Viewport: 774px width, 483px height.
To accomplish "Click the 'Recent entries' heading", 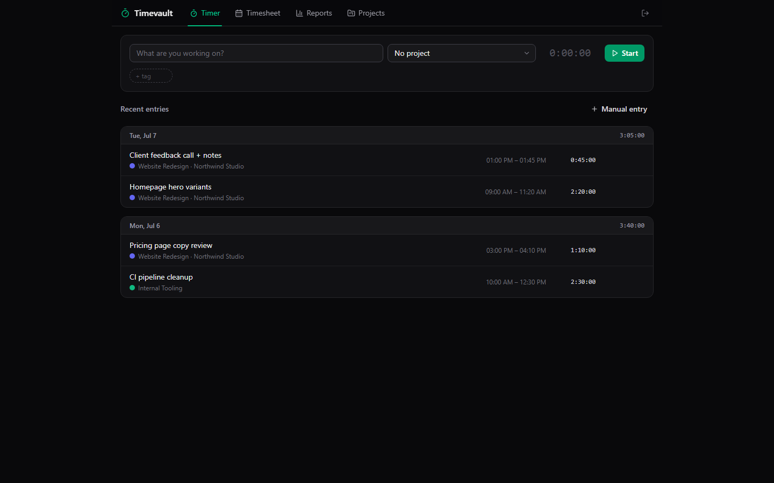I will click(145, 109).
